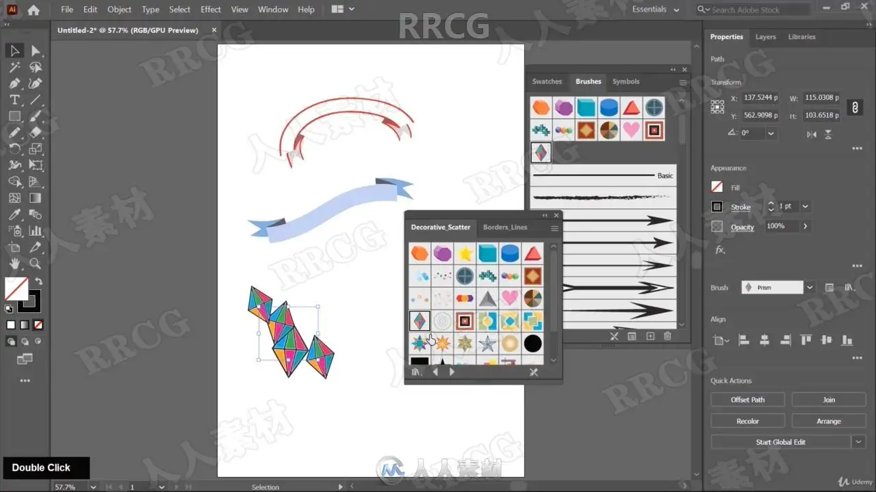Open the Effect menu

coord(211,10)
